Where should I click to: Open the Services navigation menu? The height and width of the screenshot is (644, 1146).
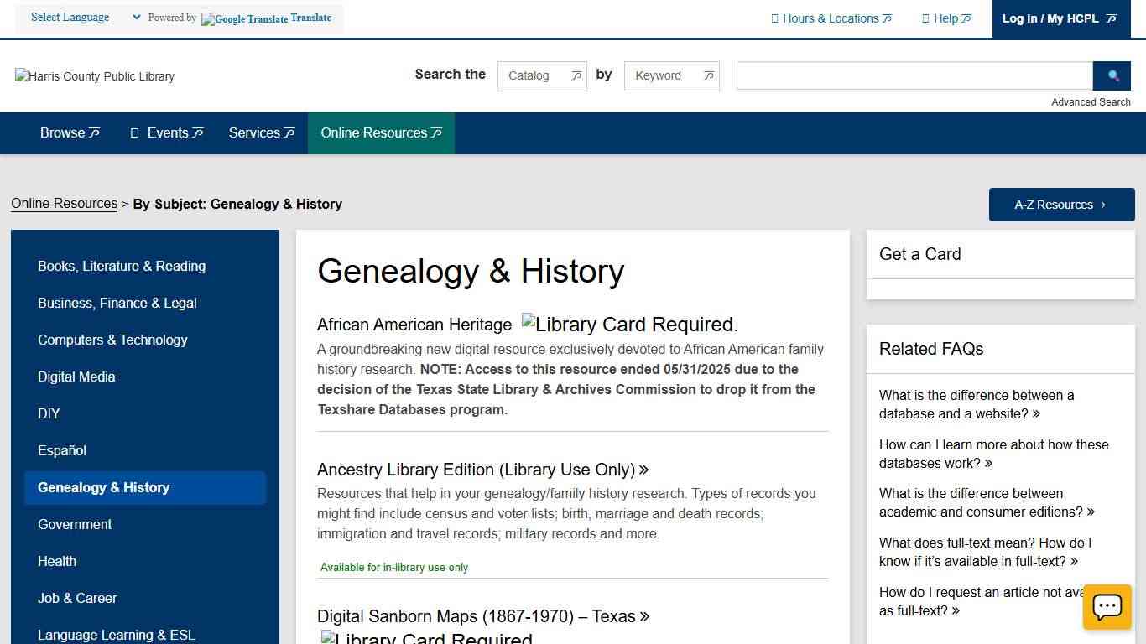[261, 132]
